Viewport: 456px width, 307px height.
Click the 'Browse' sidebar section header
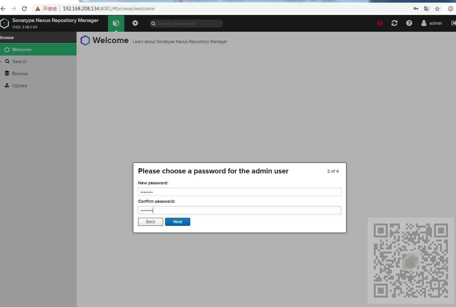coord(7,37)
